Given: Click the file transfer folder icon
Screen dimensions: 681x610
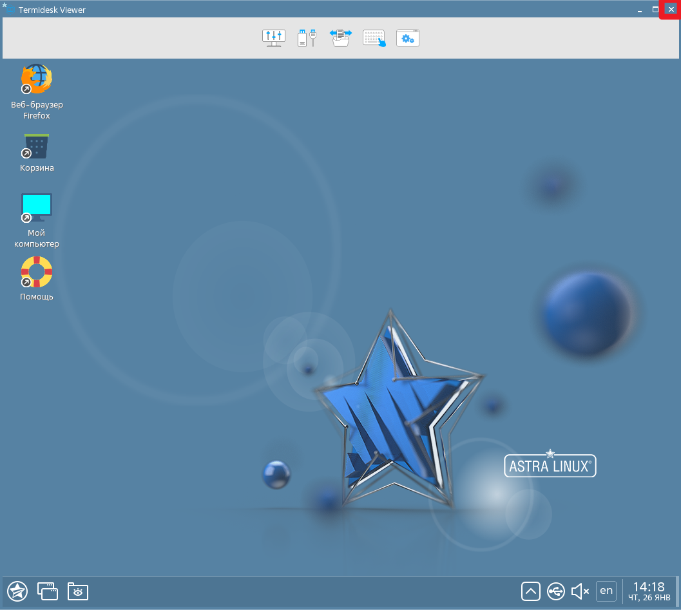Looking at the screenshot, I should tap(340, 38).
